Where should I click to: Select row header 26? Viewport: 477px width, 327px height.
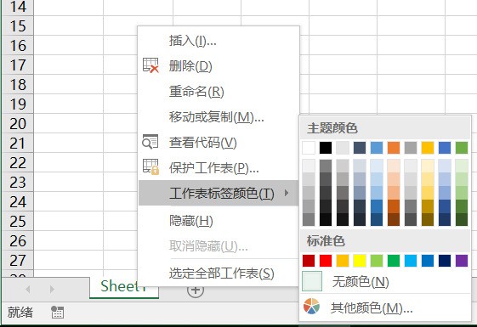[x=18, y=241]
